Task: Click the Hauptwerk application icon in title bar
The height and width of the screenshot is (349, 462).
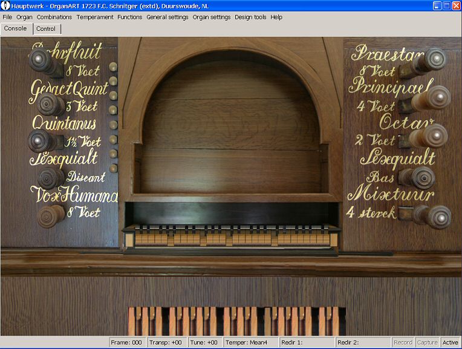Action: pyautogui.click(x=5, y=5)
